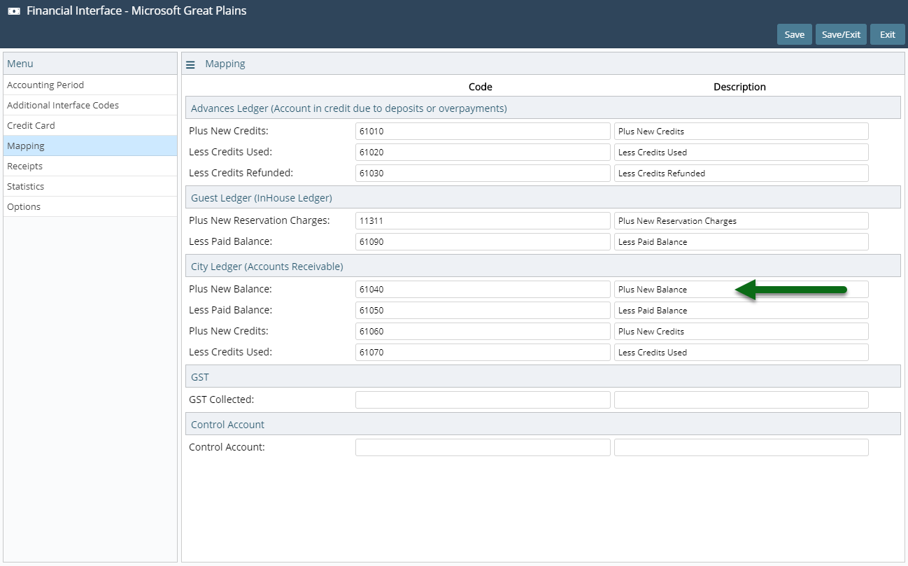Click City Ledger Plus New Balance description
908x566 pixels.
tap(742, 289)
